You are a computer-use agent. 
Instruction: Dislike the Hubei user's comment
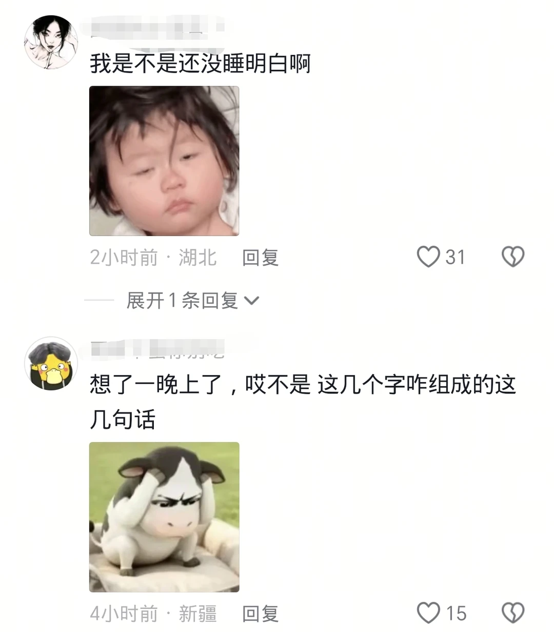513,256
